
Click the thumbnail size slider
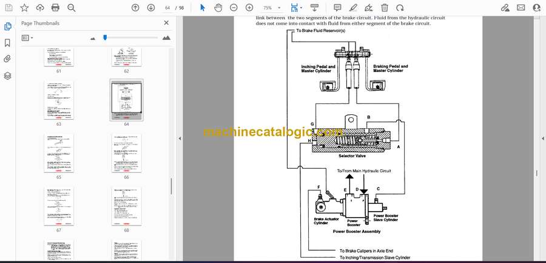pos(105,37)
